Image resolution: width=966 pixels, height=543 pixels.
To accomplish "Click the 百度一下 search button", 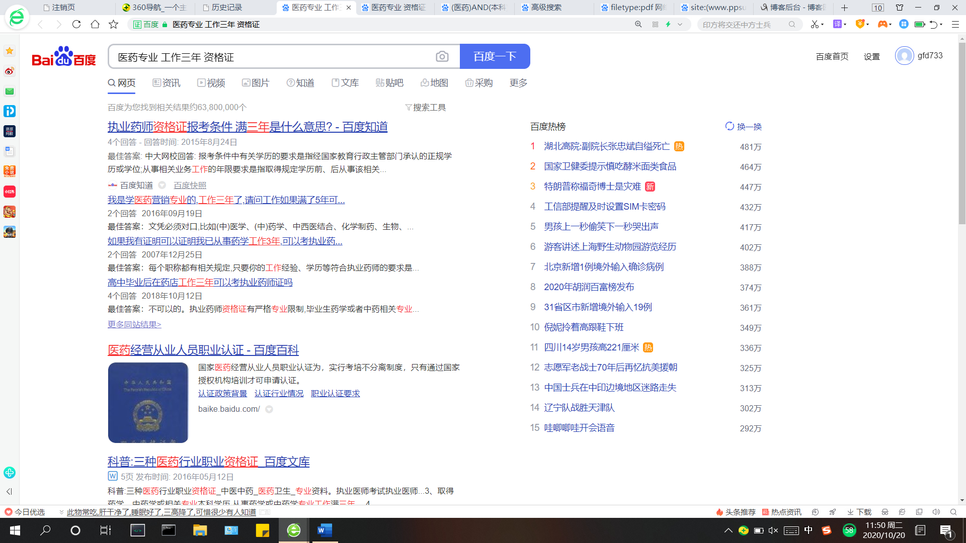I will point(495,56).
